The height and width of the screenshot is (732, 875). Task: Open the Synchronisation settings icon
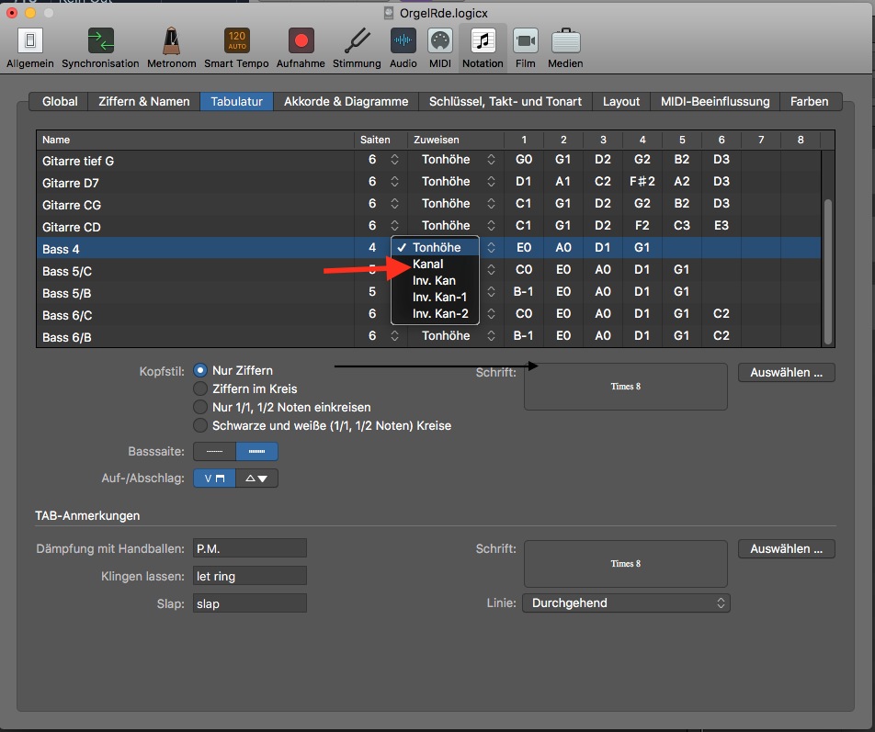tap(100, 41)
